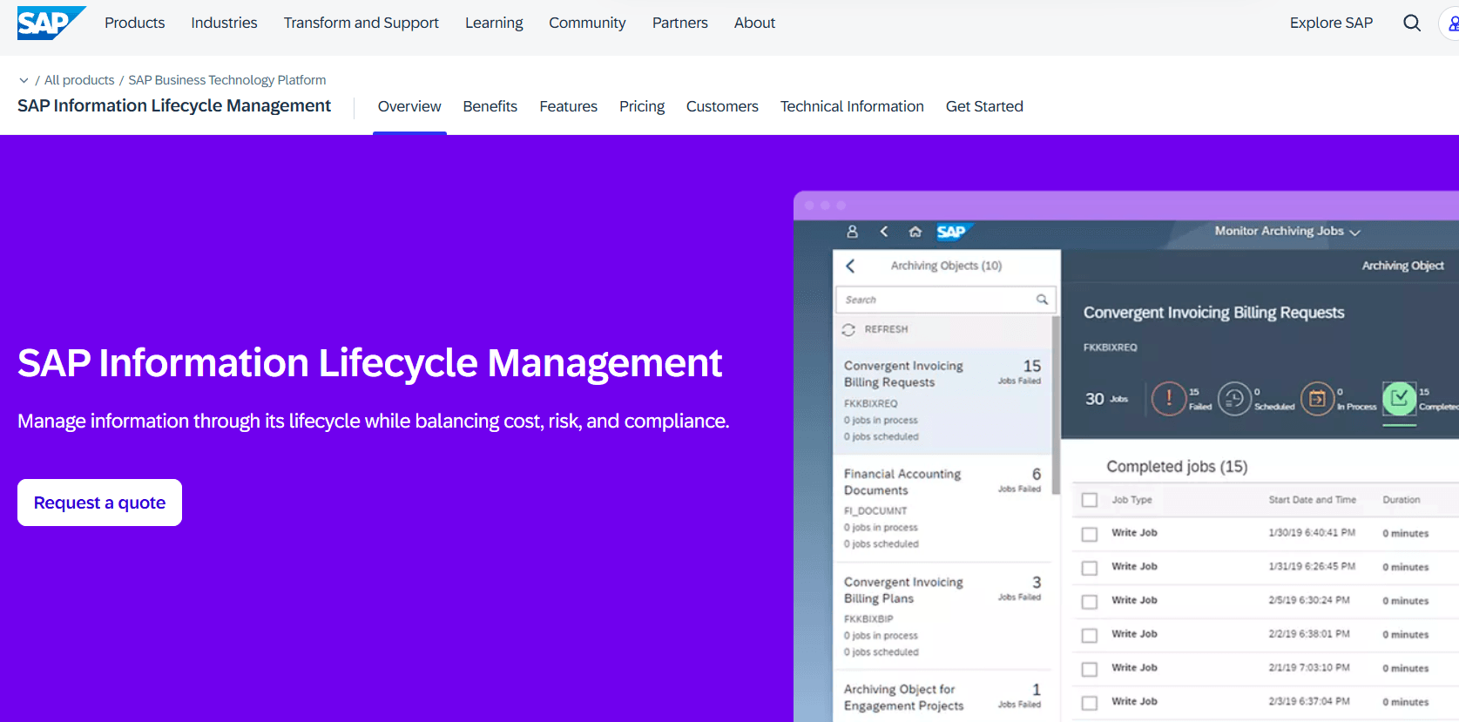The height and width of the screenshot is (722, 1459).
Task: Switch to the Get Started tab
Action: click(984, 106)
